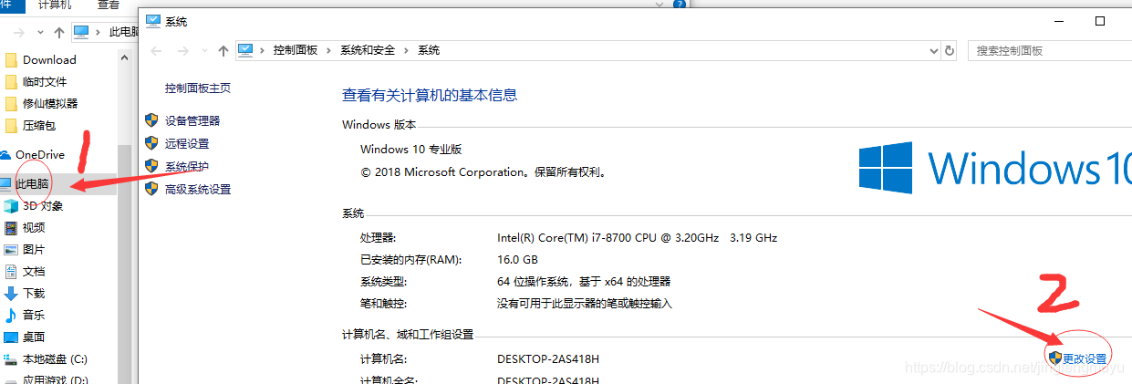Screen dimensions: 1132x384
Task: Maximize the System window
Action: 1100,20
